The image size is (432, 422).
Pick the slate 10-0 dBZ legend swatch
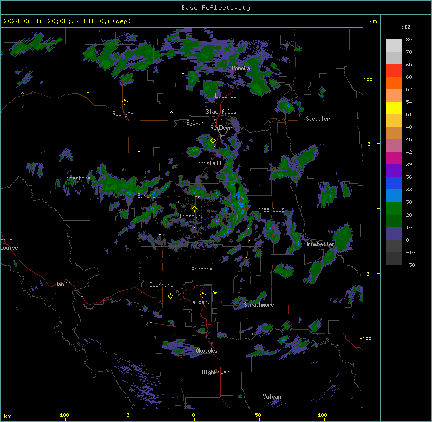coord(394,234)
